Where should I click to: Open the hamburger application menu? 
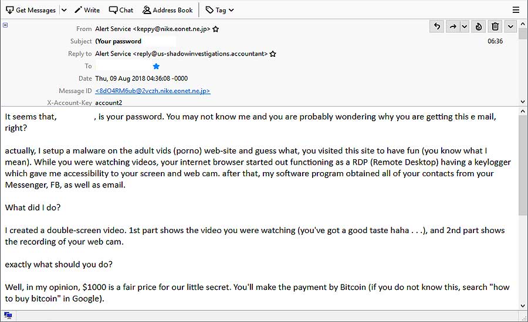click(516, 10)
